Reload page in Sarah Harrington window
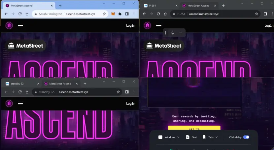The width and height of the screenshot is (274, 150). [20, 14]
